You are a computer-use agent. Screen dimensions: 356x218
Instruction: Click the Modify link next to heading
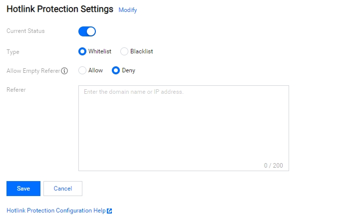(x=128, y=10)
